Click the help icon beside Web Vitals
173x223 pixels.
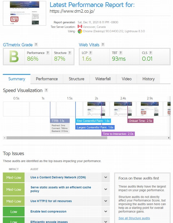point(103,45)
